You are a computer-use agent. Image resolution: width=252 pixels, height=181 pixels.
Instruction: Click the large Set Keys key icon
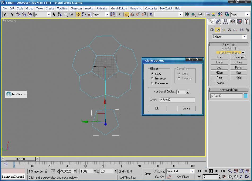point(147,174)
